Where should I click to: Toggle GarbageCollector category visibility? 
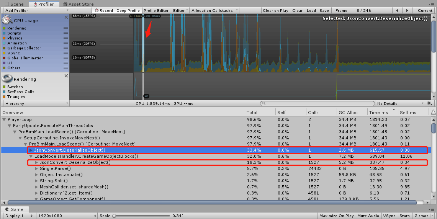pyautogui.click(x=4, y=48)
